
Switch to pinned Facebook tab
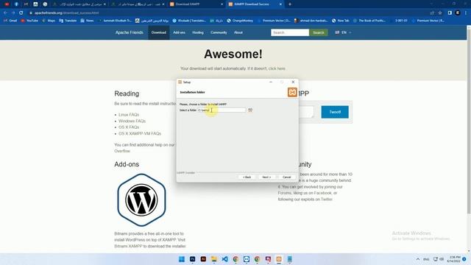click(16, 4)
